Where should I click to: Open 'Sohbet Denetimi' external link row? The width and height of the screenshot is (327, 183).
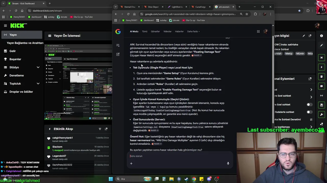point(293,119)
